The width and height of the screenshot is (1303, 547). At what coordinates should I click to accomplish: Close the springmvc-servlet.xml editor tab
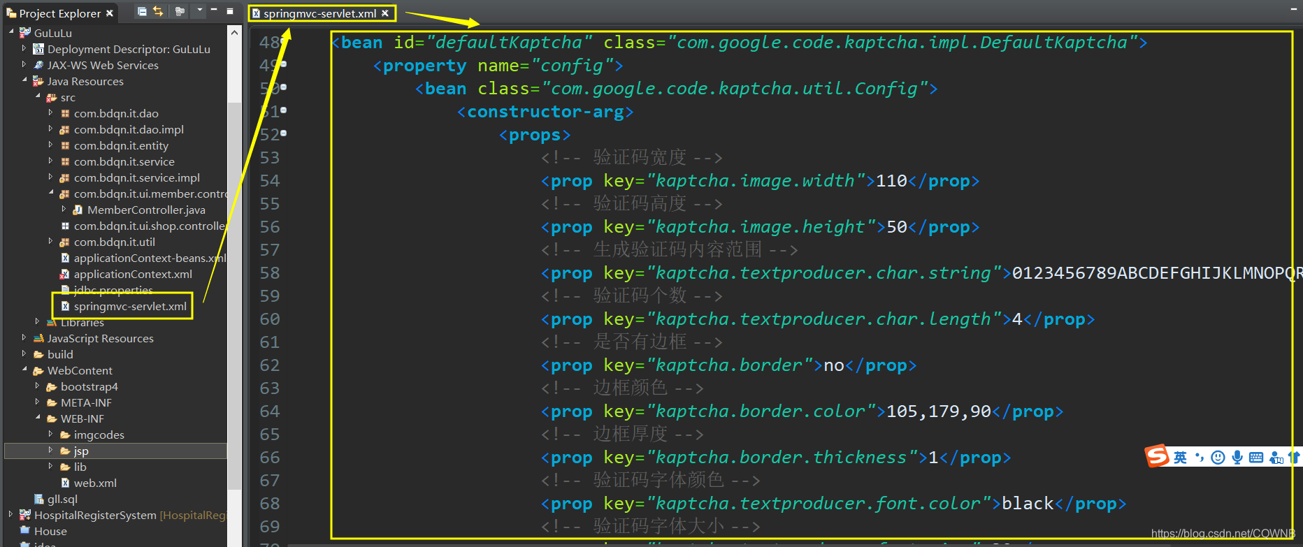click(x=384, y=13)
